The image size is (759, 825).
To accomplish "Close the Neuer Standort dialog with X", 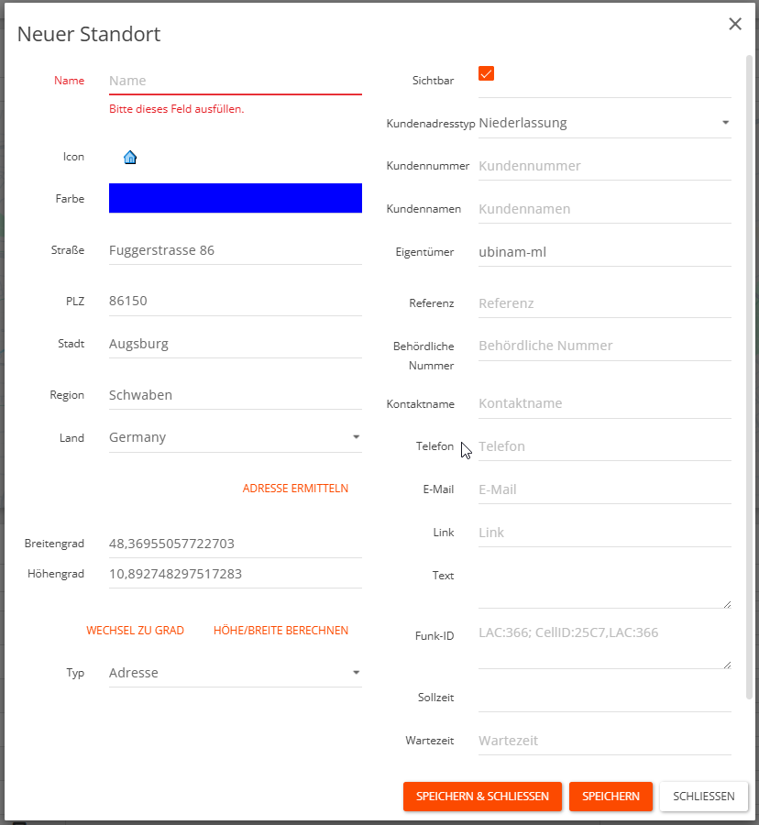I will pyautogui.click(x=735, y=25).
